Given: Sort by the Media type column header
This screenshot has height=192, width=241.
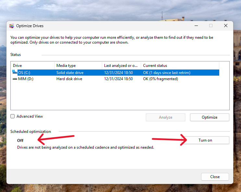Looking at the screenshot, I should click(78, 66).
